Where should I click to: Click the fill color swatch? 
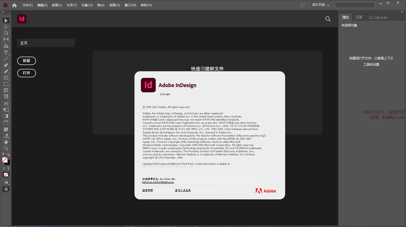point(4,160)
